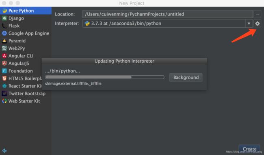Browse location with the ellipsis button
This screenshot has height=155, width=264.
pos(258,14)
